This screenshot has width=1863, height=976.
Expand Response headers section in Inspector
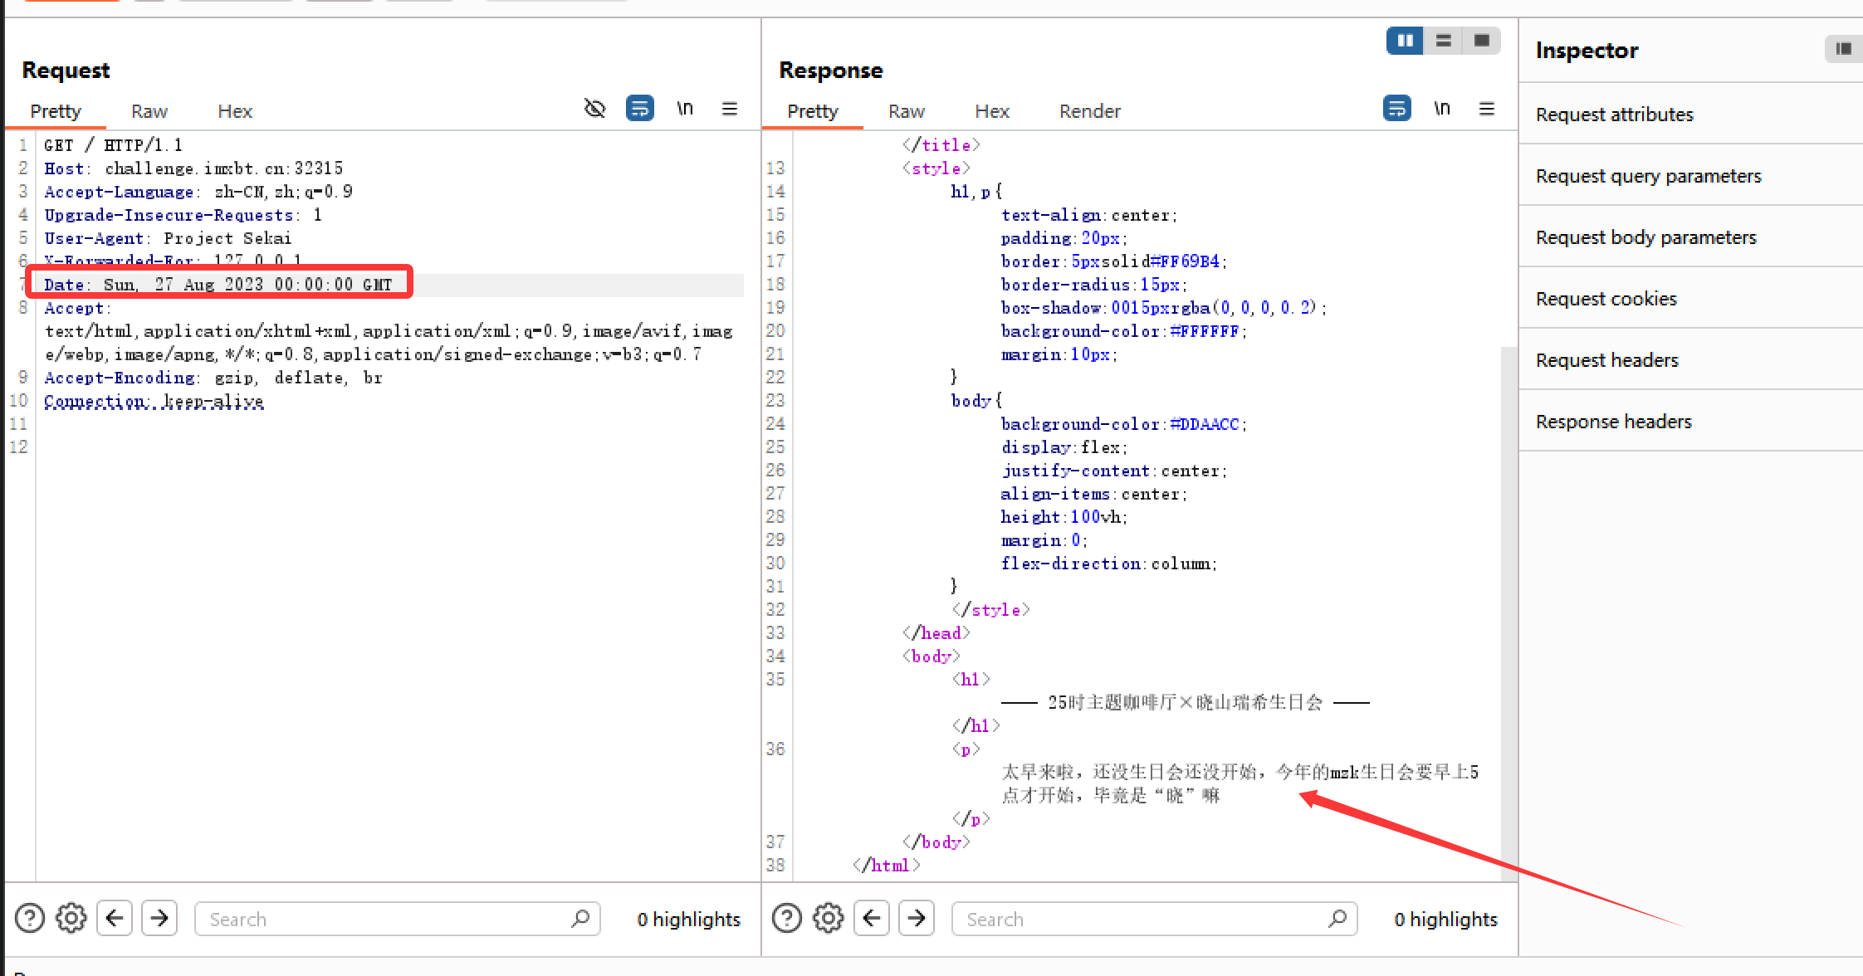tap(1613, 422)
